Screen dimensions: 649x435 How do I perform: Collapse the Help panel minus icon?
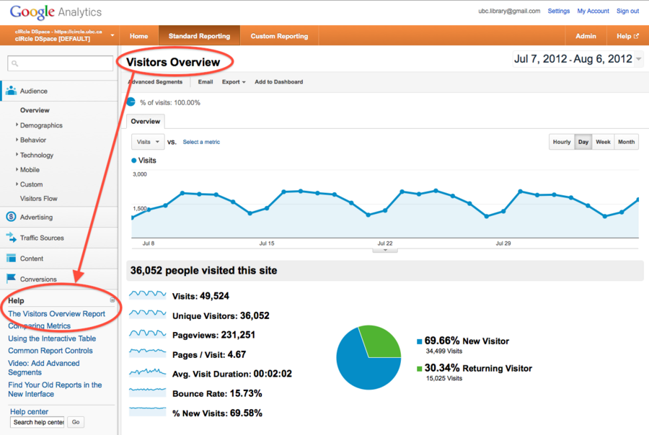coord(112,300)
